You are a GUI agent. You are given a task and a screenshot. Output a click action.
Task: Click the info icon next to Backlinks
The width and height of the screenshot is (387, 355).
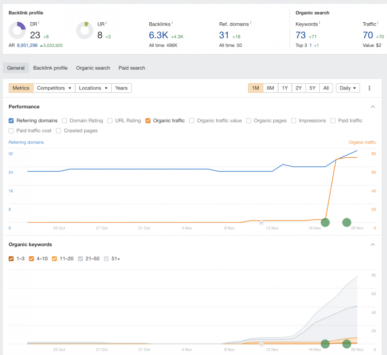[x=172, y=23]
